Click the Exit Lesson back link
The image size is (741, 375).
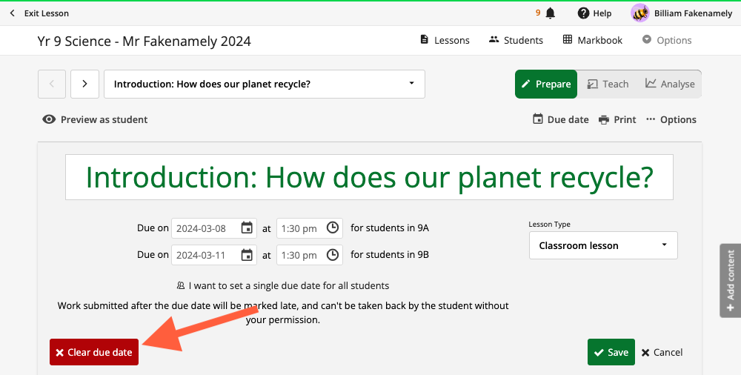(x=40, y=13)
